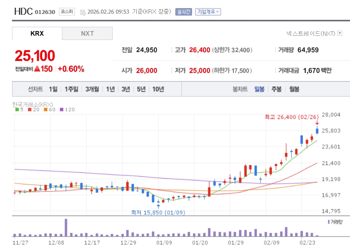Screen dimensions: 350x250
Task: Select the 주봉 weekly candle chart
Action: pyautogui.click(x=276, y=89)
